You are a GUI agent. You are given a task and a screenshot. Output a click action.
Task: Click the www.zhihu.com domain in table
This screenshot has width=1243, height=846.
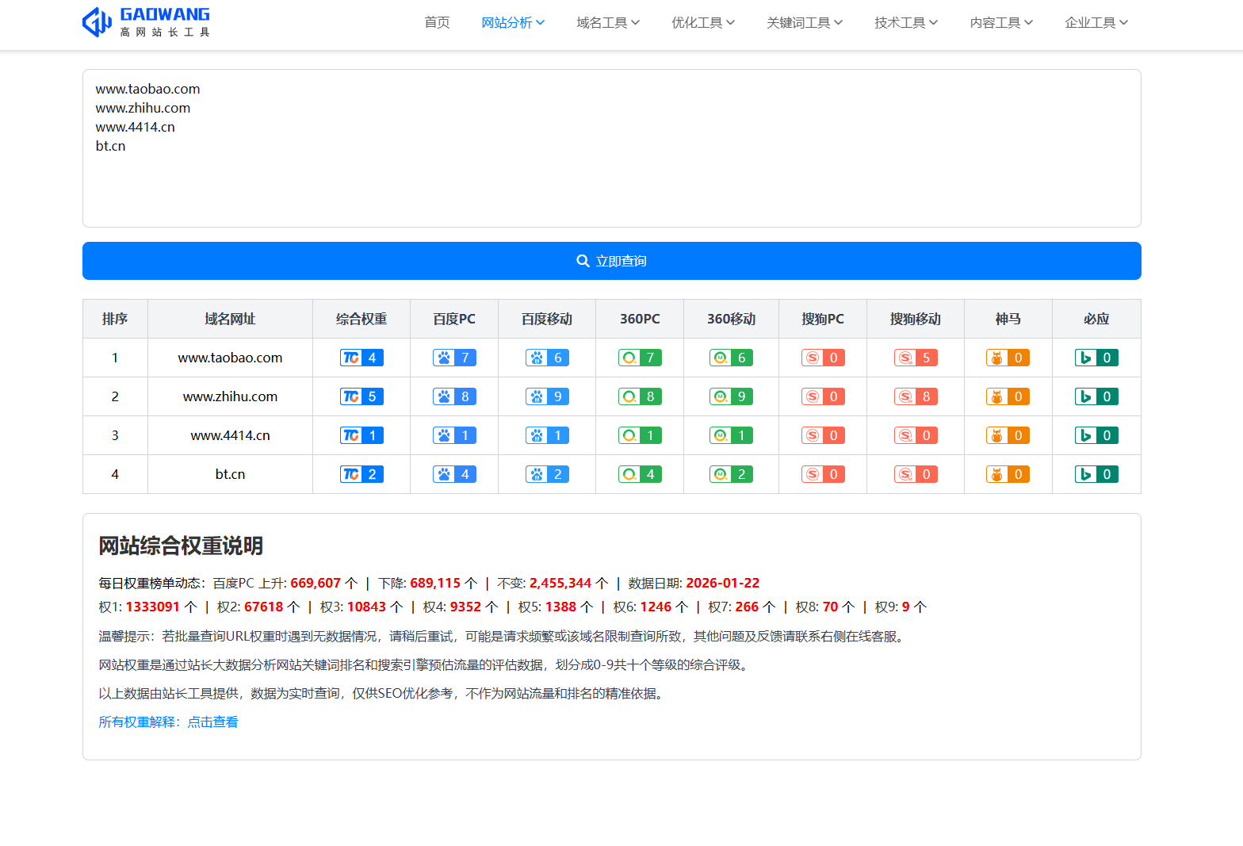[230, 396]
